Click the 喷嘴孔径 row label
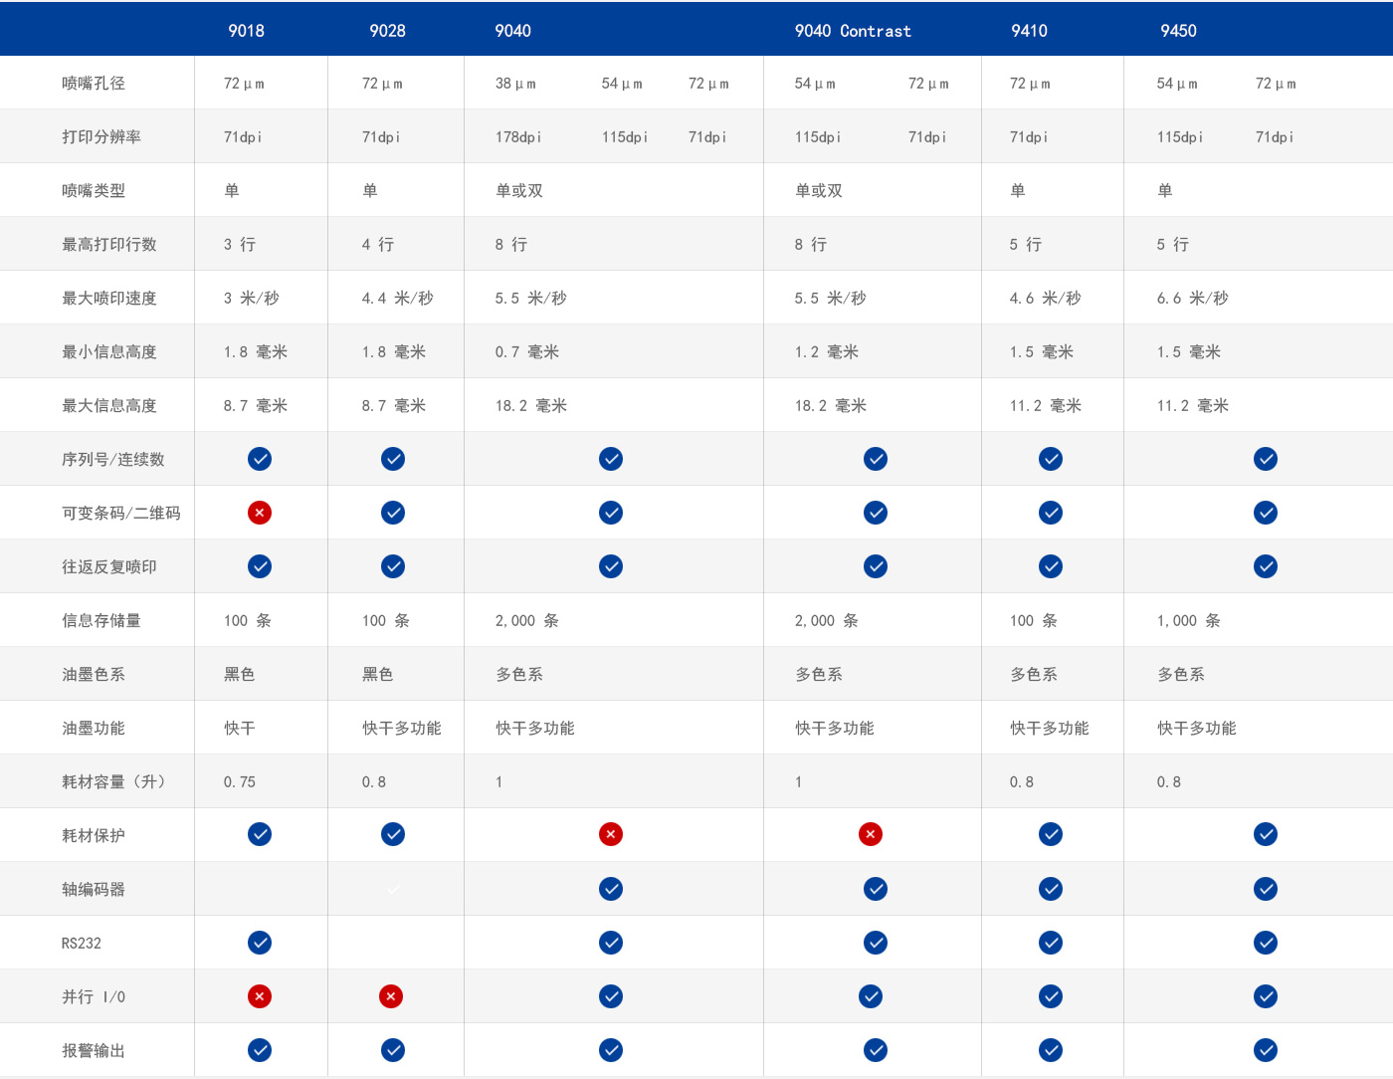 tap(94, 84)
